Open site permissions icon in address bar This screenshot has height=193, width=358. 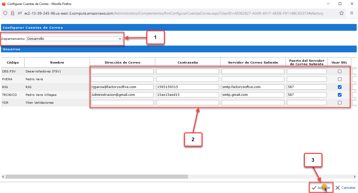(x=20, y=13)
